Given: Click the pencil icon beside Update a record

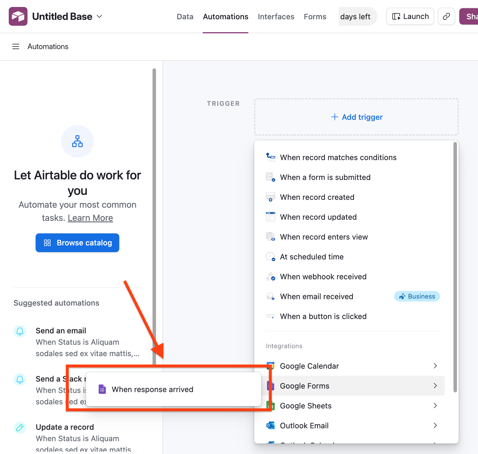Looking at the screenshot, I should click(20, 427).
